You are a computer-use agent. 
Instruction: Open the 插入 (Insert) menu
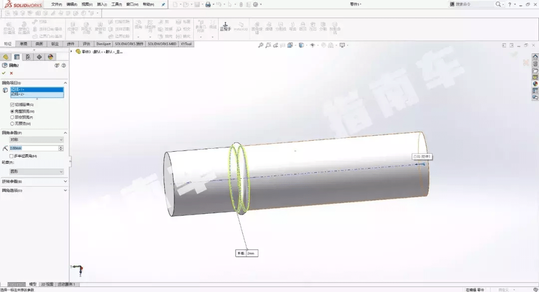[102, 4]
